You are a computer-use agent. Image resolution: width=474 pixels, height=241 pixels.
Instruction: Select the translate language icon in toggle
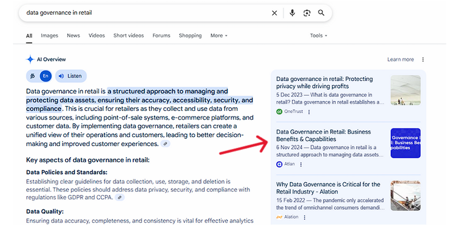[x=33, y=76]
